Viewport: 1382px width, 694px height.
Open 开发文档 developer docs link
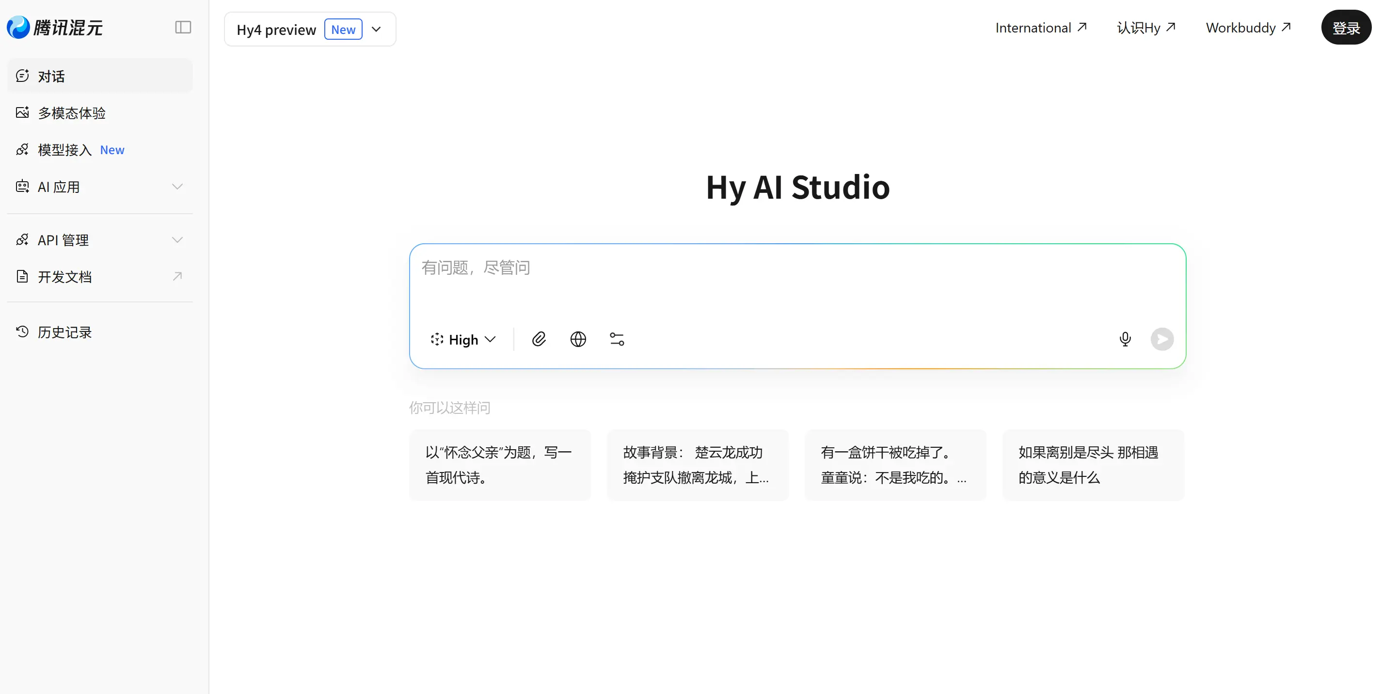point(100,277)
